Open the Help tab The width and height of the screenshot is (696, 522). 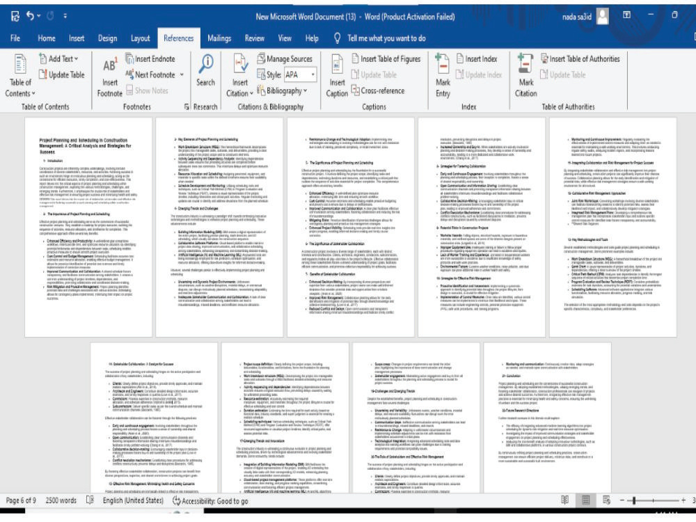tap(312, 38)
